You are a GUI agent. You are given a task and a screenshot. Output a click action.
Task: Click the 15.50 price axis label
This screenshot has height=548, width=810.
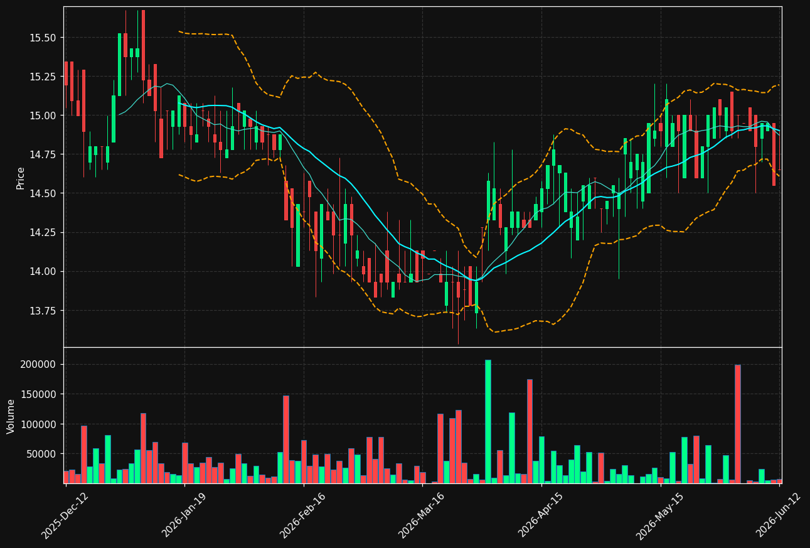(x=43, y=38)
